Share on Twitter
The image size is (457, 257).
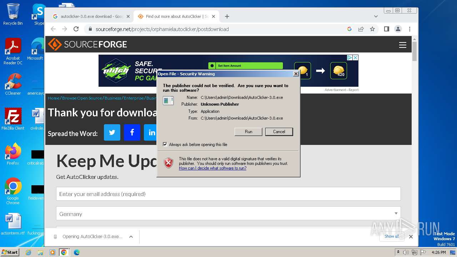pos(112,132)
